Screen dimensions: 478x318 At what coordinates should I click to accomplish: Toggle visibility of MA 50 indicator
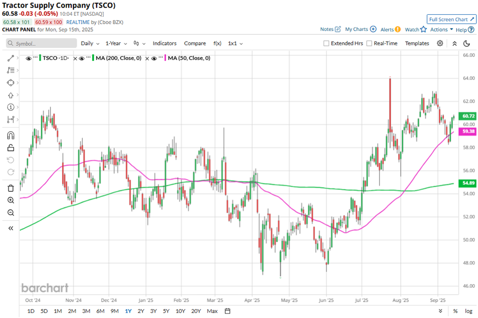pyautogui.click(x=154, y=58)
